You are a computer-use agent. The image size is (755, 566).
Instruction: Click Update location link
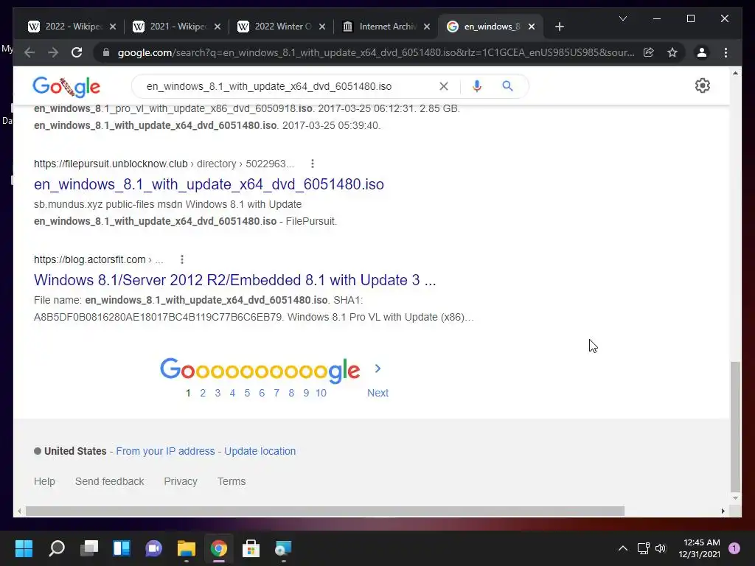[x=260, y=451]
